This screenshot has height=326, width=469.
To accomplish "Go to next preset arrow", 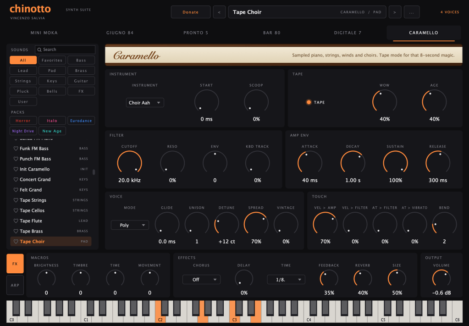I will tap(395, 12).
